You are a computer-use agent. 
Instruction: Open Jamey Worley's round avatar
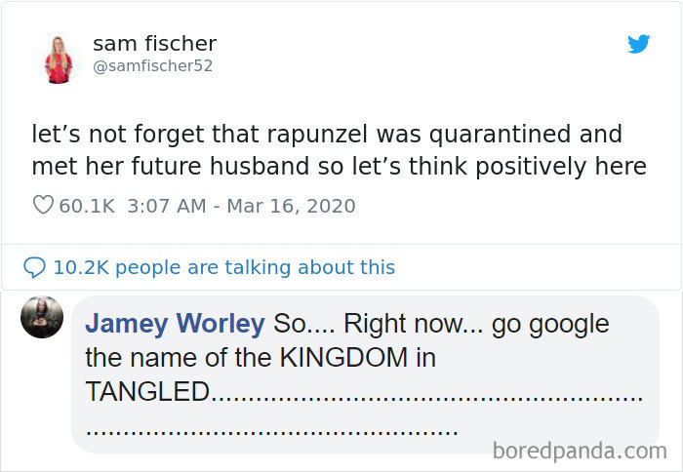(42, 317)
